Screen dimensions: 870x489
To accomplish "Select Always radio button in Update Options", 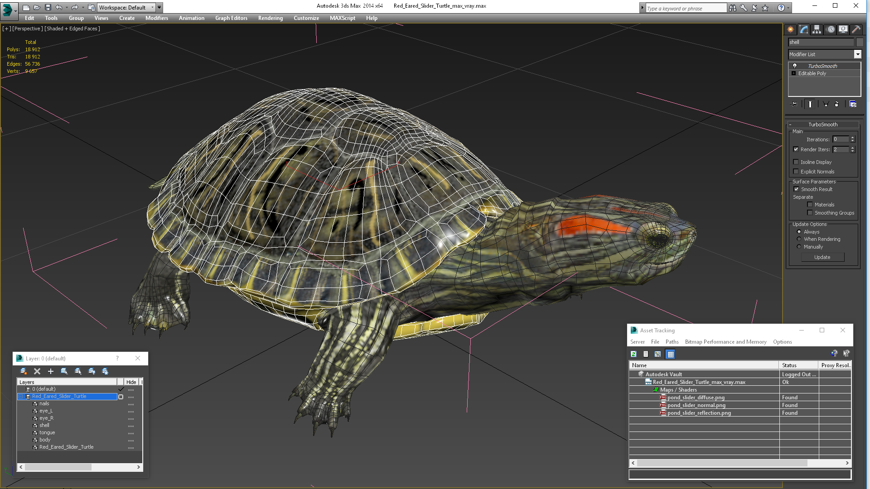I will 799,232.
